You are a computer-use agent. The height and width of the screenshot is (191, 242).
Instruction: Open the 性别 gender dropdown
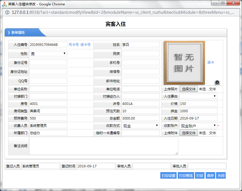click(x=48, y=53)
